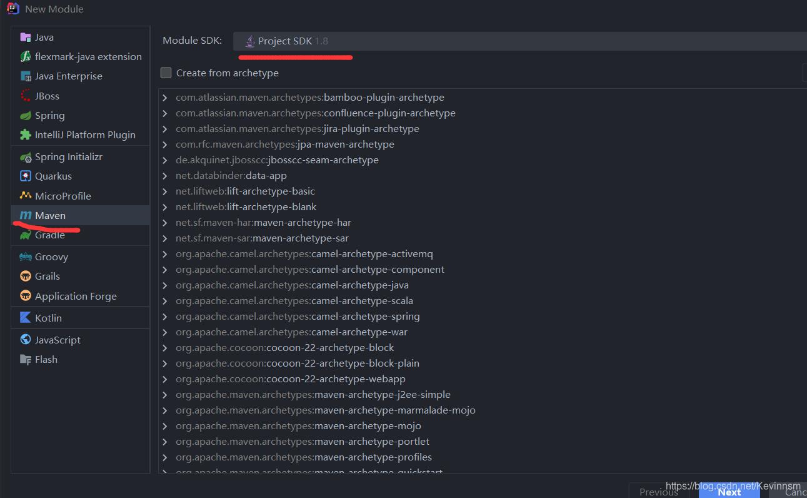Open the Module SDK dropdown
Screen dimensions: 807x498
point(520,41)
